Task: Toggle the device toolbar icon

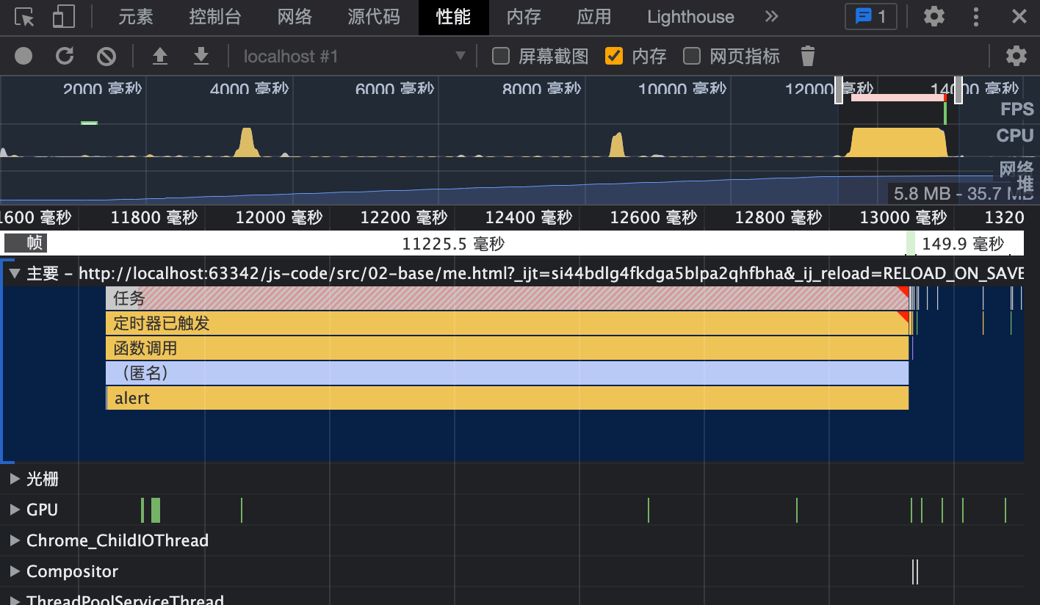Action: pos(64,17)
